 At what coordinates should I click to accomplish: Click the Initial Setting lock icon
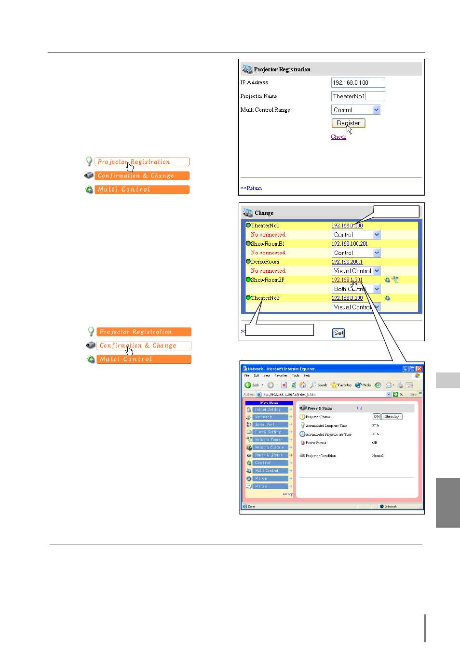click(x=249, y=410)
